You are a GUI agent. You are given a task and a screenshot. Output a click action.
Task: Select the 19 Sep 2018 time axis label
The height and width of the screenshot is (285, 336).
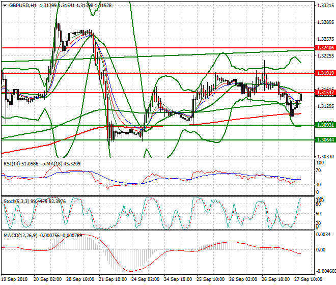[x=15, y=279]
